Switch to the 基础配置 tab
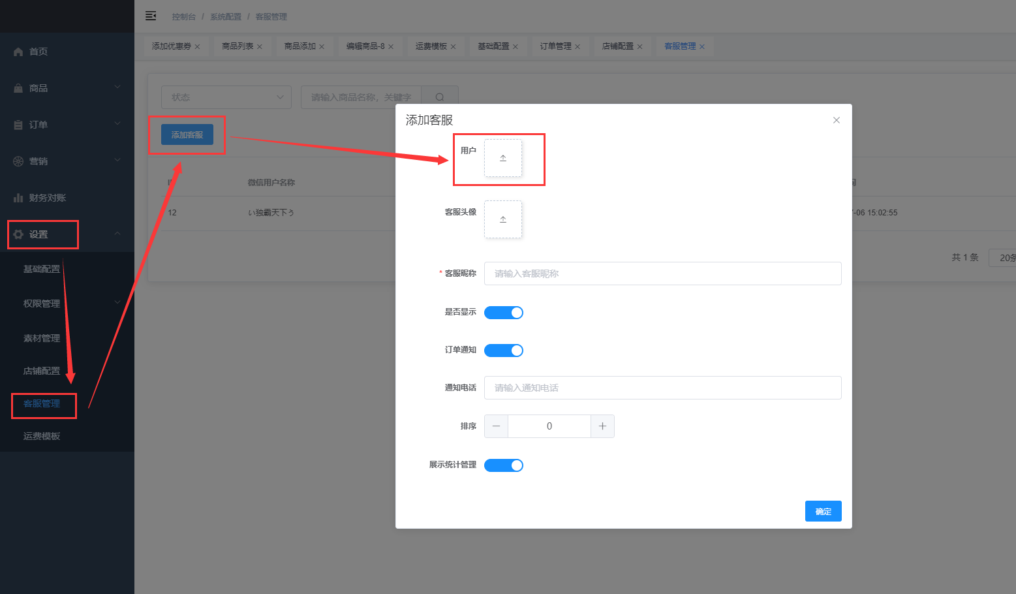Screen dimensions: 1016x594 tap(493, 46)
